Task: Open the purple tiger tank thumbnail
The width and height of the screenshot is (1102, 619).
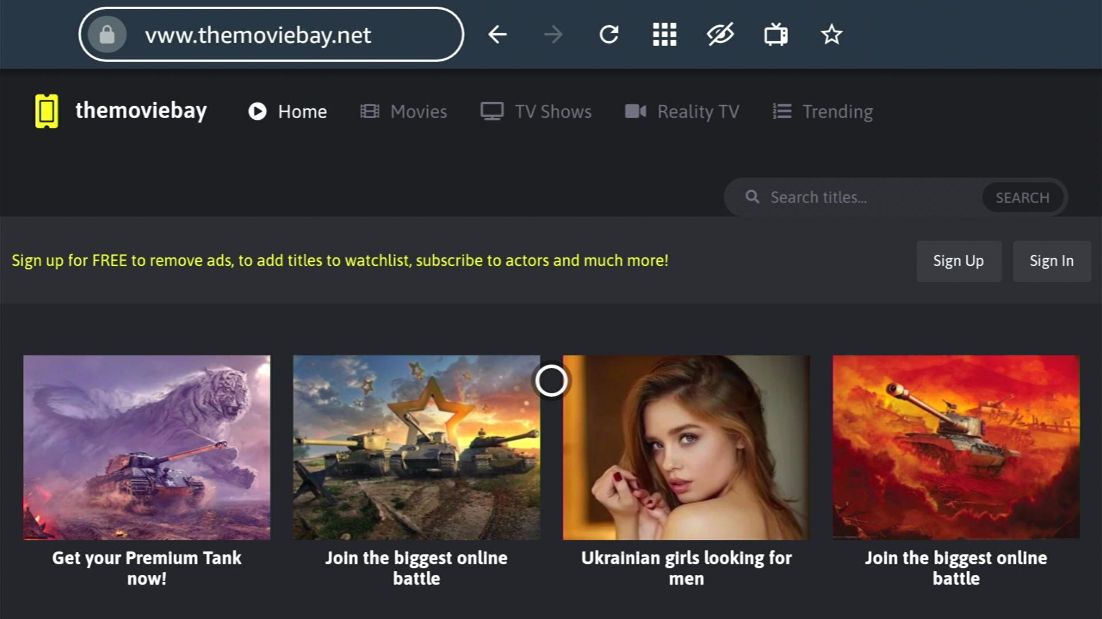Action: (146, 447)
